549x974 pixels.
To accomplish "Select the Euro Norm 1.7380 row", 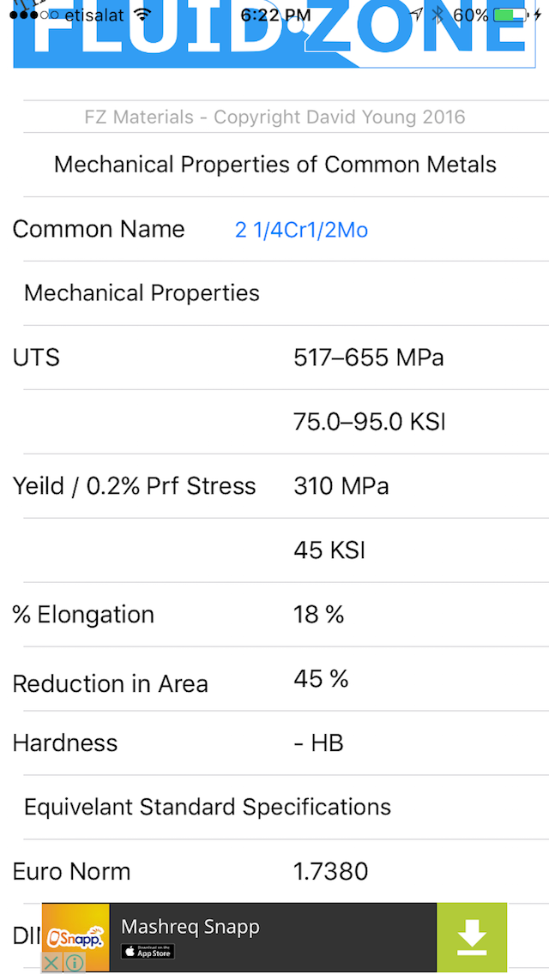I will pos(274,871).
